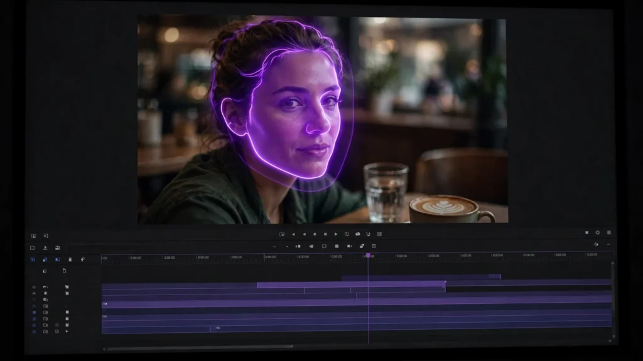The height and width of the screenshot is (361, 643).
Task: Select the overlapping squares icon in the edit toolbar
Action: (362, 246)
